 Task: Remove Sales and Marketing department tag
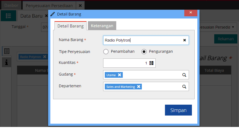pyautogui.click(x=139, y=87)
